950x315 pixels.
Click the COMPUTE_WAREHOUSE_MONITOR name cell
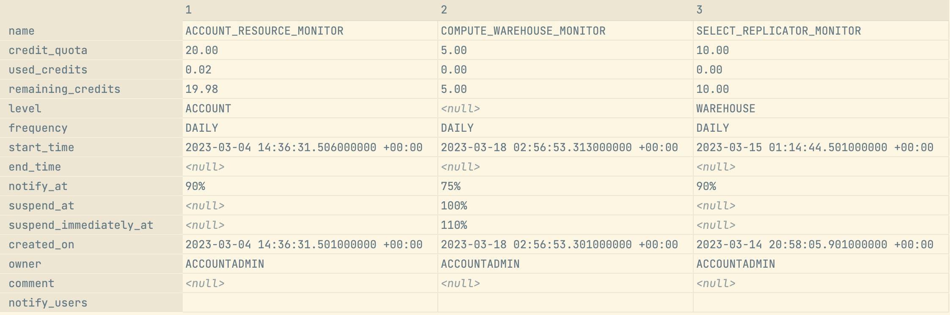566,31
